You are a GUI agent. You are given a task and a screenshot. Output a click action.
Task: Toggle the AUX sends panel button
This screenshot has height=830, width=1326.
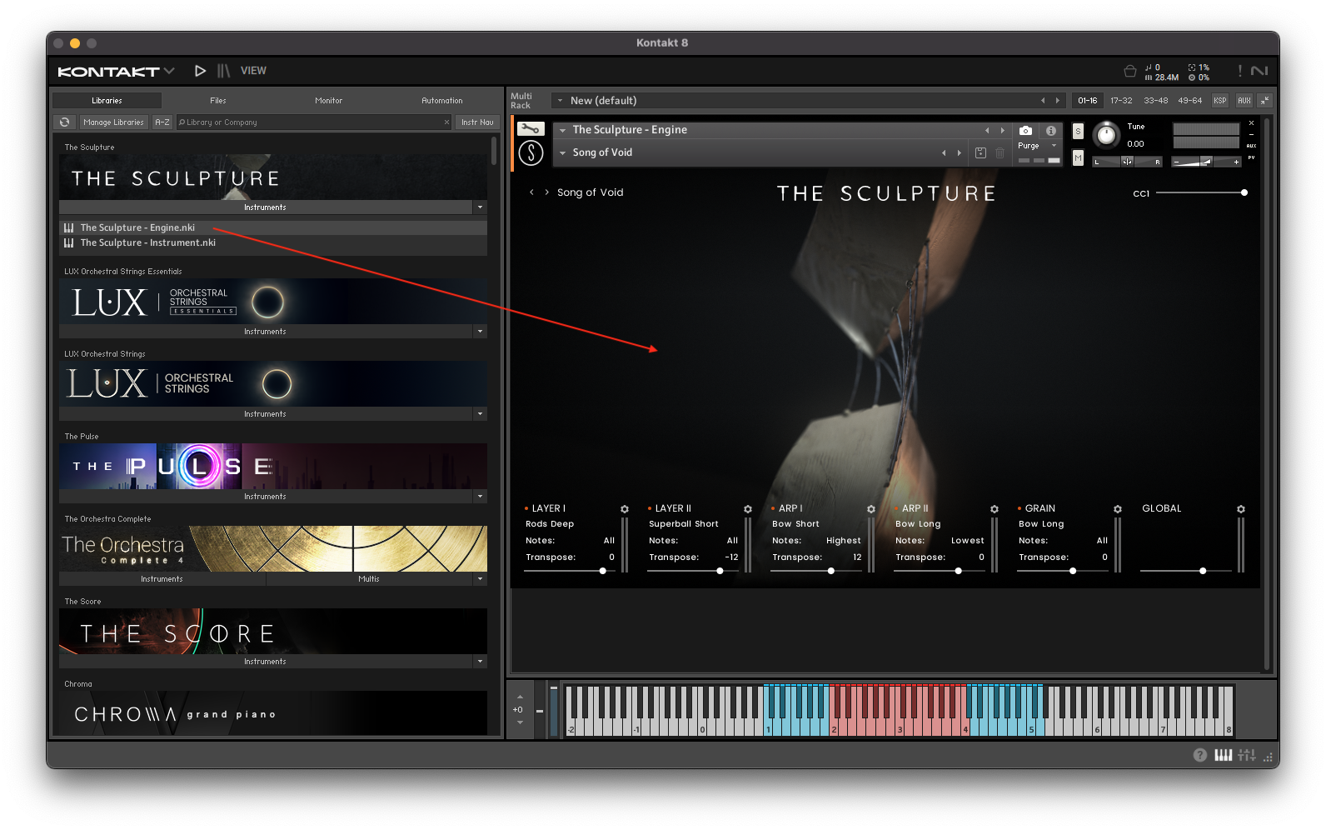coord(1244,100)
